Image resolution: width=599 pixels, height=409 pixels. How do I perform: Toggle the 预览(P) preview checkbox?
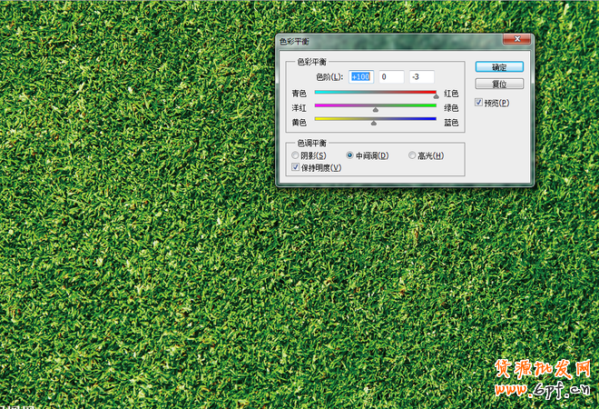(478, 102)
